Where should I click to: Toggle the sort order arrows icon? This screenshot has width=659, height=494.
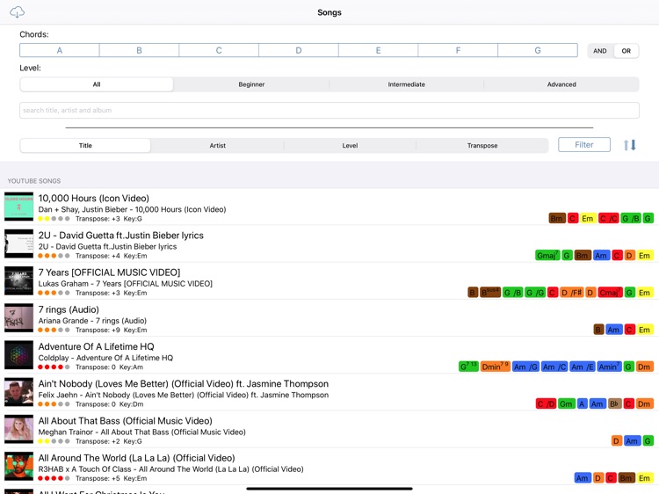[x=630, y=145]
